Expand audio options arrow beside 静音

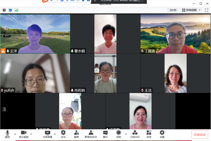coord(15,134)
